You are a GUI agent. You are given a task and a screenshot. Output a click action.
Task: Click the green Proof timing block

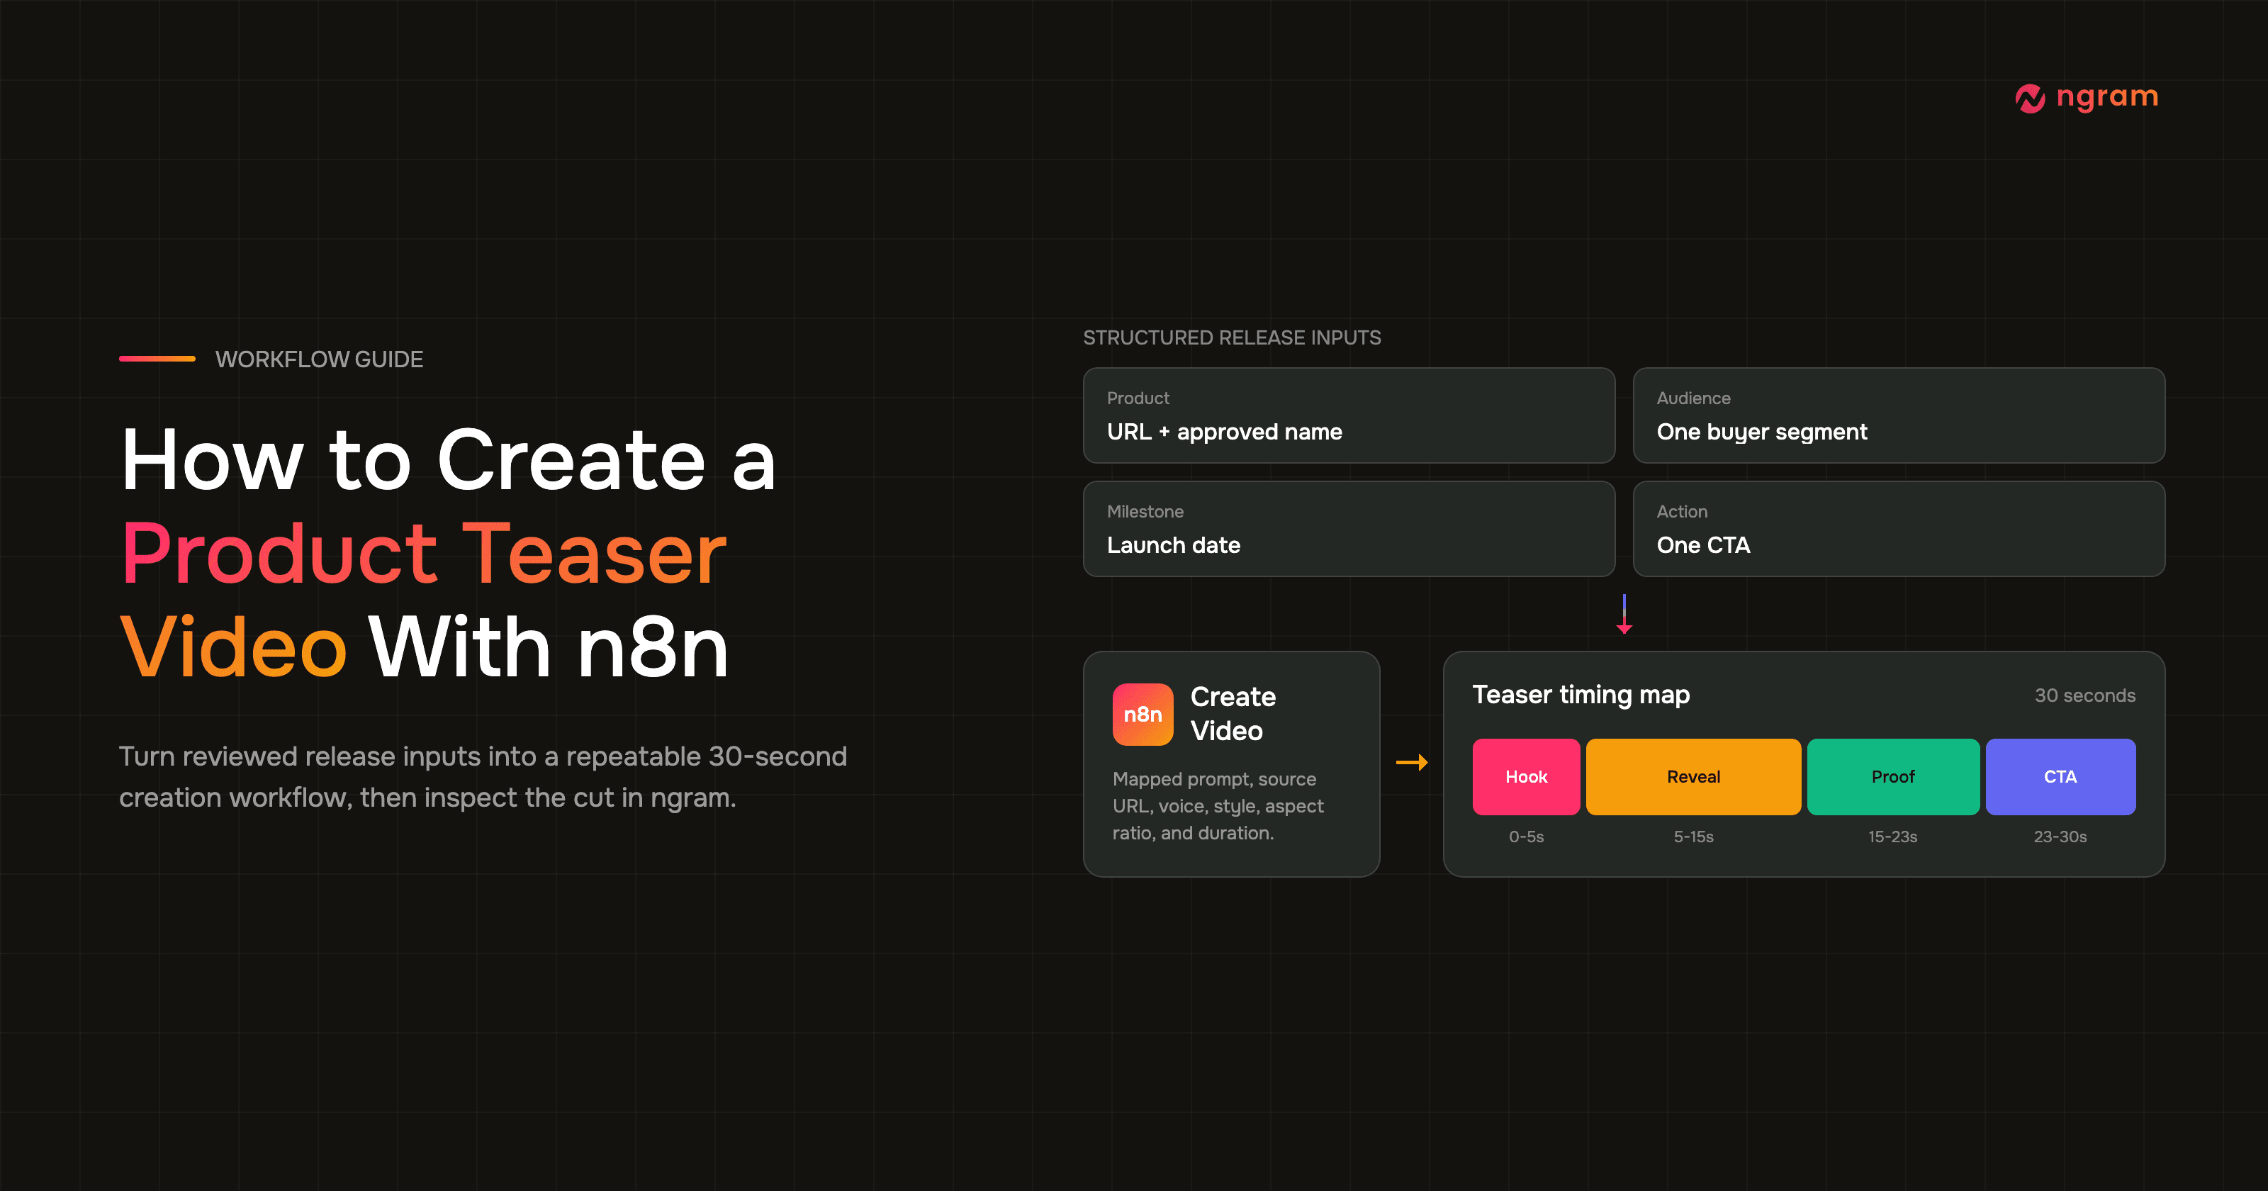1893,776
